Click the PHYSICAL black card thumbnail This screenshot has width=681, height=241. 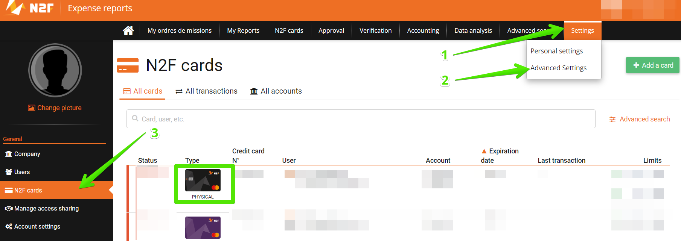pos(203,180)
